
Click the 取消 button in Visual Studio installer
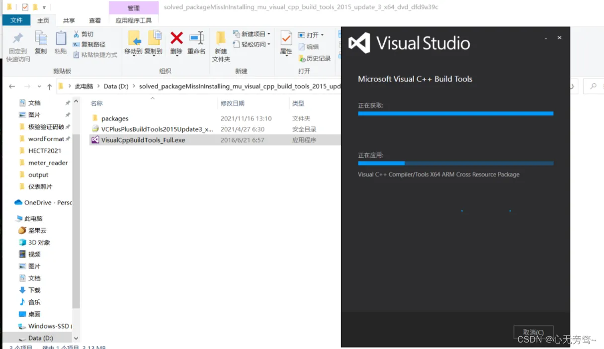pos(533,332)
